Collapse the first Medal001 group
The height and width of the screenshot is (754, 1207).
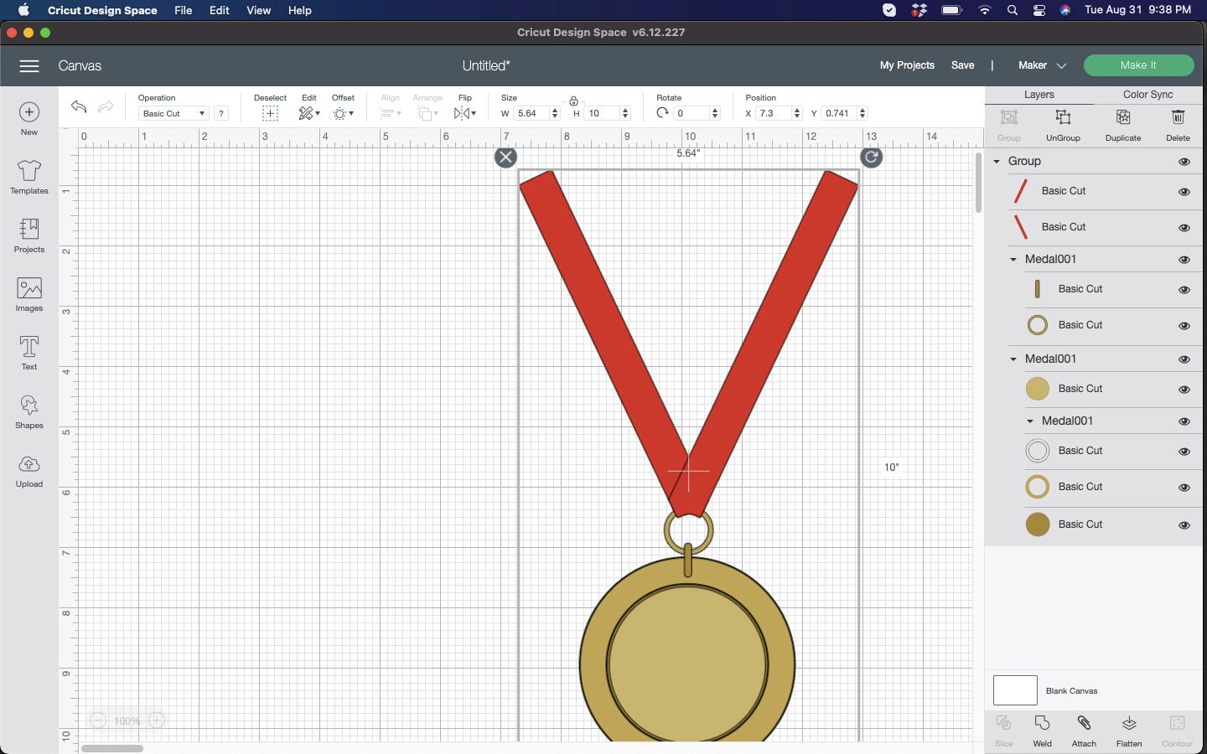(x=1013, y=260)
